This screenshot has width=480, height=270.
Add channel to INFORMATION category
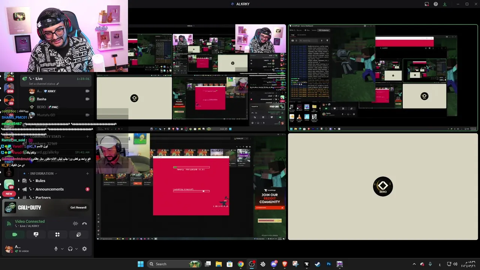(x=87, y=174)
